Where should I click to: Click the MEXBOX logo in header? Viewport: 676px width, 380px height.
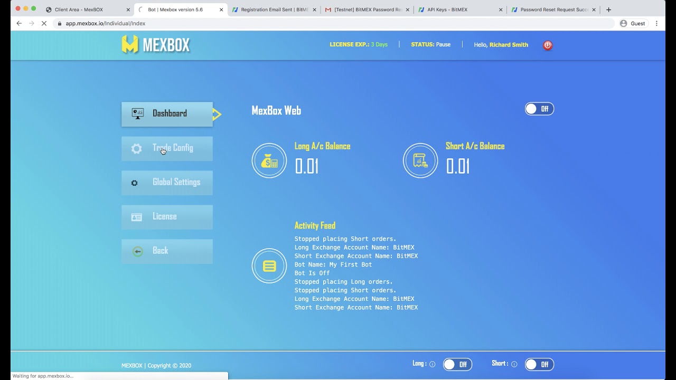(156, 45)
